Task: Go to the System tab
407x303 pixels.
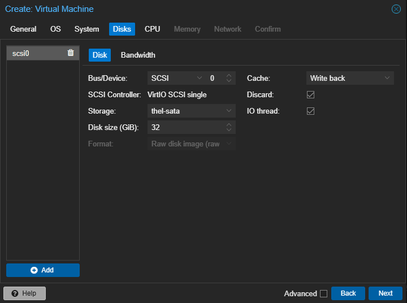Action: [x=86, y=29]
